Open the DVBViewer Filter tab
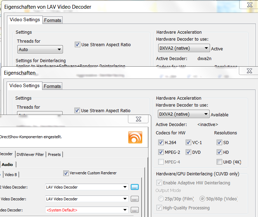This screenshot has height=217, width=258. click(30, 155)
